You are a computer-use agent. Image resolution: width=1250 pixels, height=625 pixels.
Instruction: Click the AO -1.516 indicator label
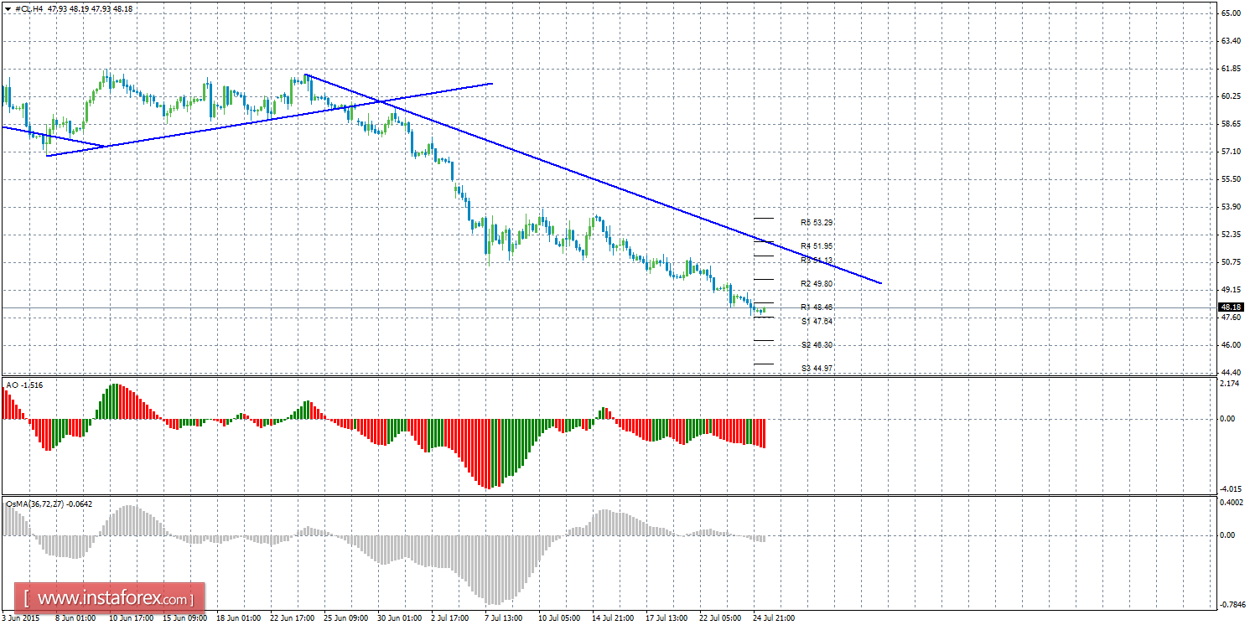(x=24, y=385)
